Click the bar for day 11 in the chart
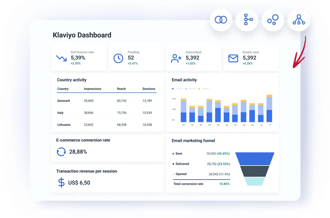The image size is (330, 218). [x=269, y=108]
